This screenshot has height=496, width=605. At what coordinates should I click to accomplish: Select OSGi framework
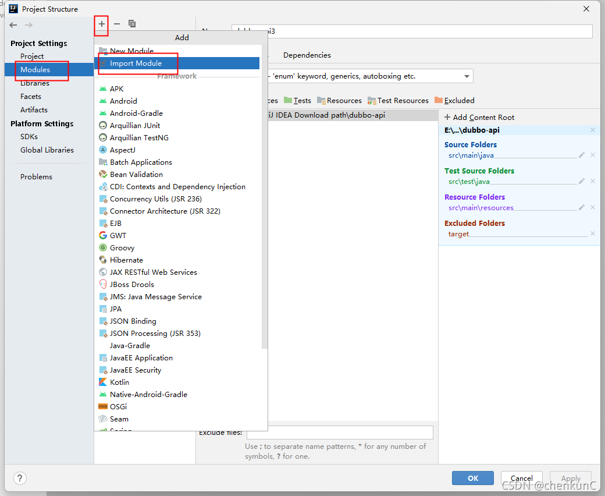click(177, 407)
